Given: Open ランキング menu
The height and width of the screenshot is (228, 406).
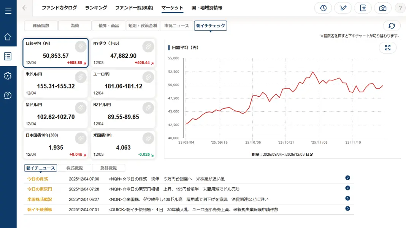Looking at the screenshot, I should point(96,8).
